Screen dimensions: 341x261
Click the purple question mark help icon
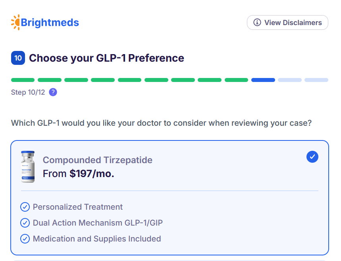(53, 92)
